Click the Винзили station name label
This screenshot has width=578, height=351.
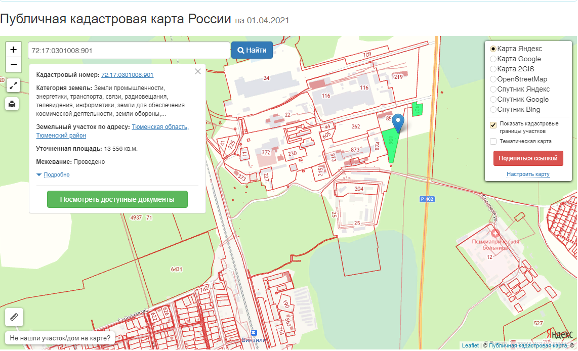click(253, 340)
